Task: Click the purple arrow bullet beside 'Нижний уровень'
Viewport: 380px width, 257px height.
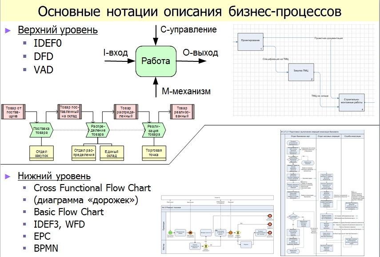Action: [8, 176]
